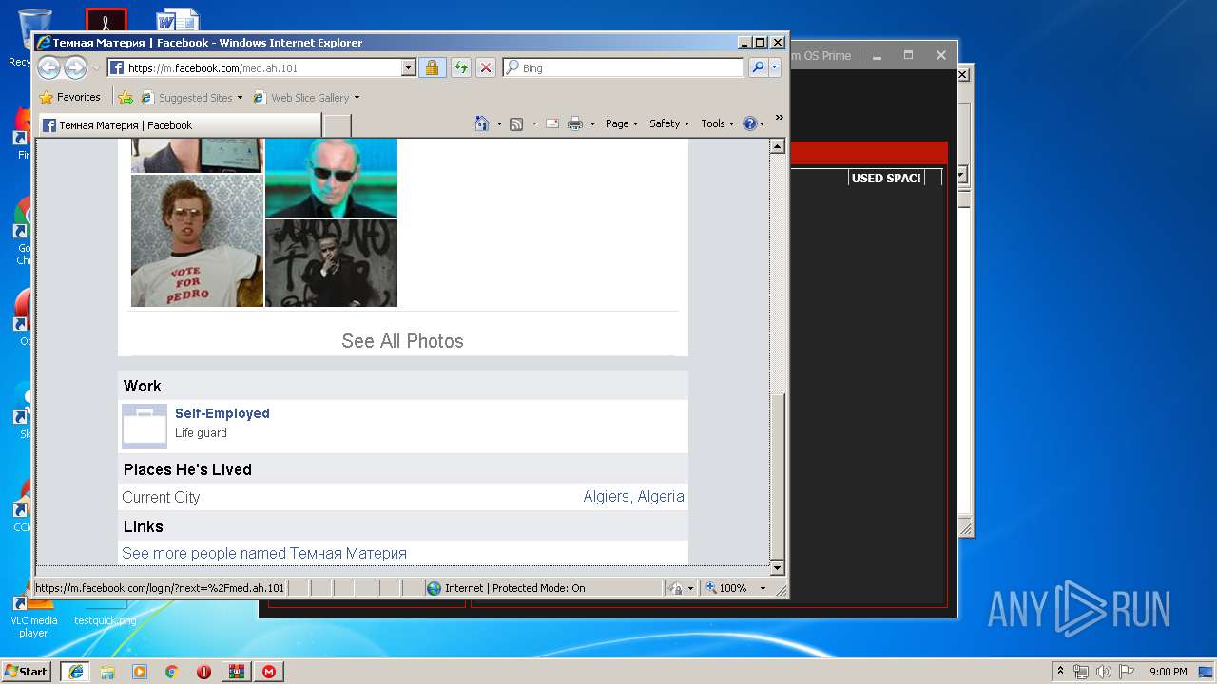Click the network tray icon
The width and height of the screenshot is (1217, 684).
coord(1081,672)
